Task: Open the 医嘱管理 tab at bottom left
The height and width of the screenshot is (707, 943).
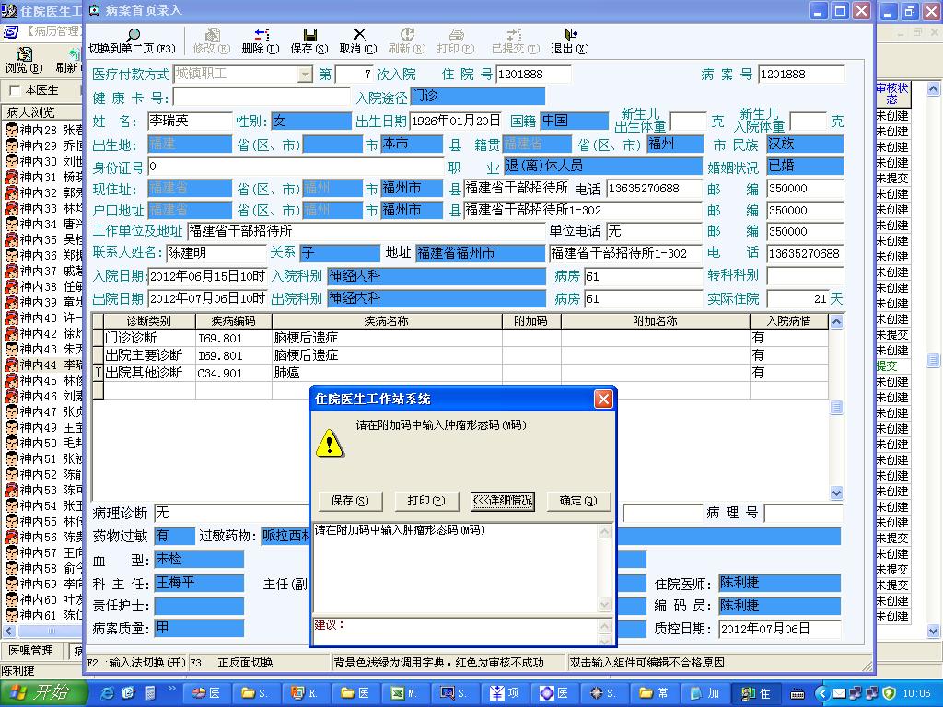Action: [x=30, y=651]
